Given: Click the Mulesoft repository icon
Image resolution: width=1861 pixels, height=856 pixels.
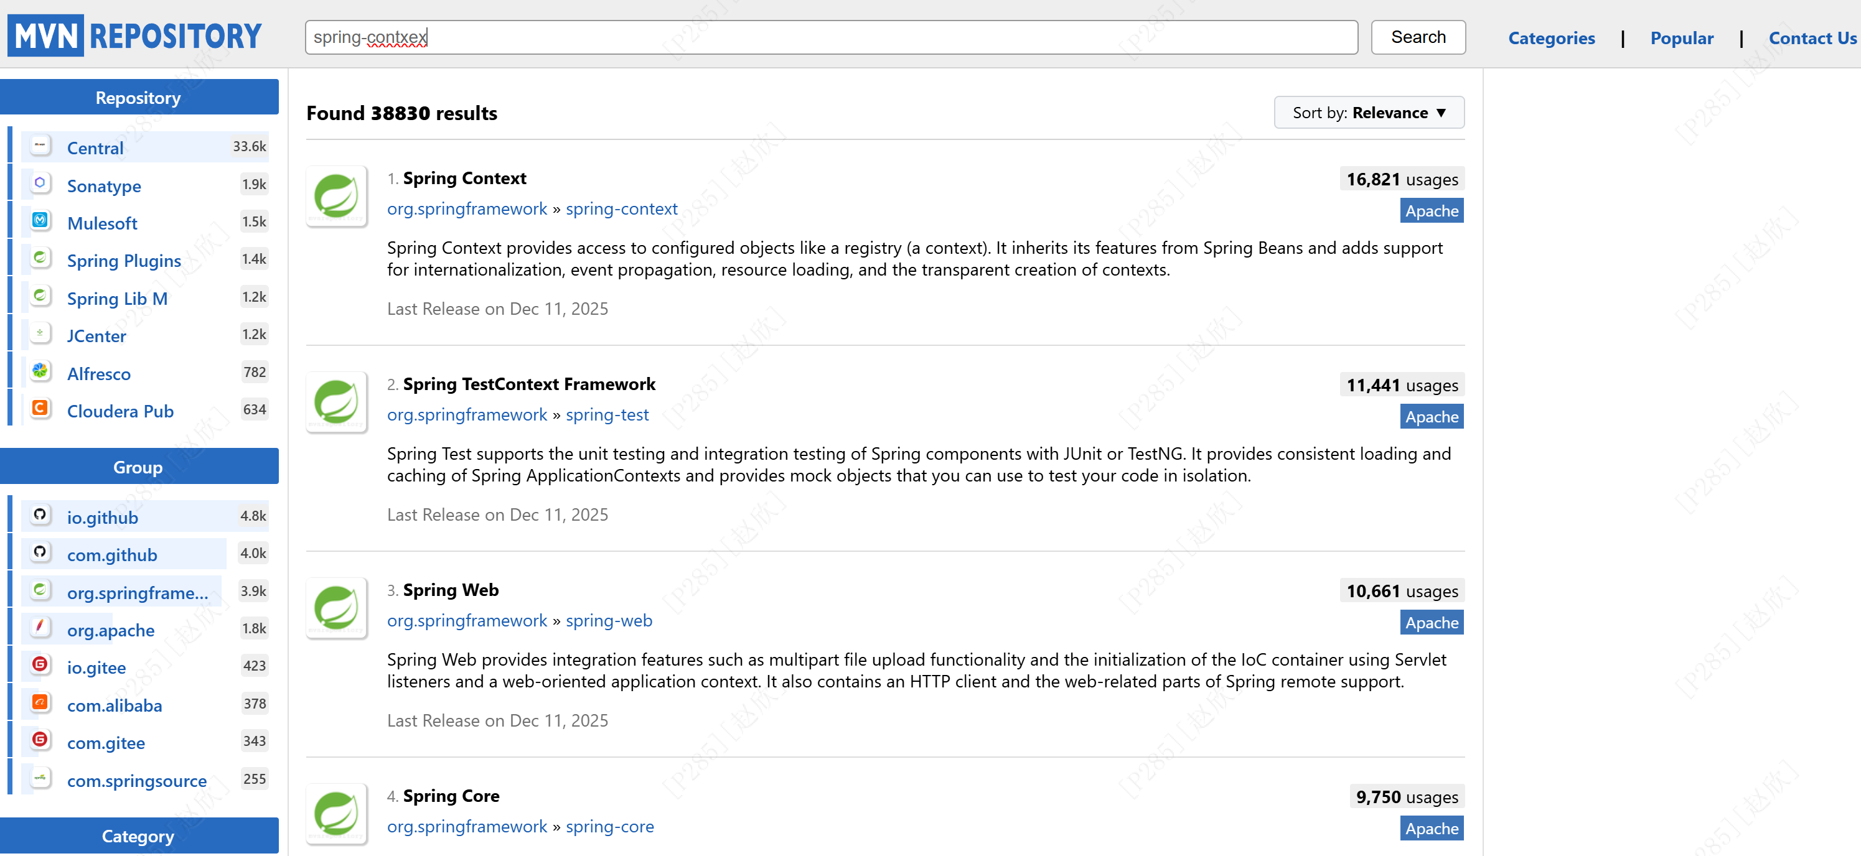Looking at the screenshot, I should pos(40,220).
